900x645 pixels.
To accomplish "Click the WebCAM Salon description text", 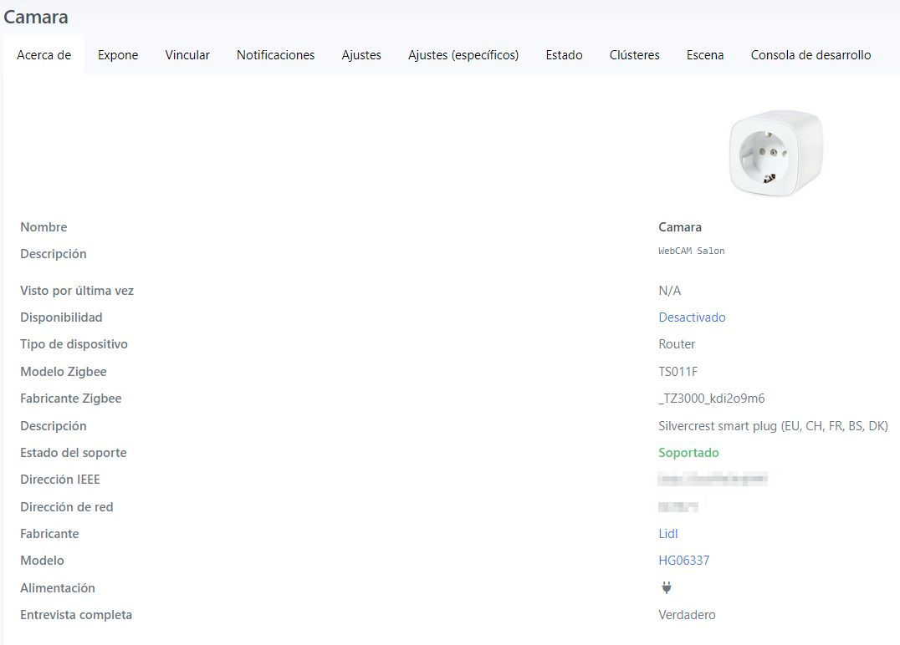I will 691,251.
